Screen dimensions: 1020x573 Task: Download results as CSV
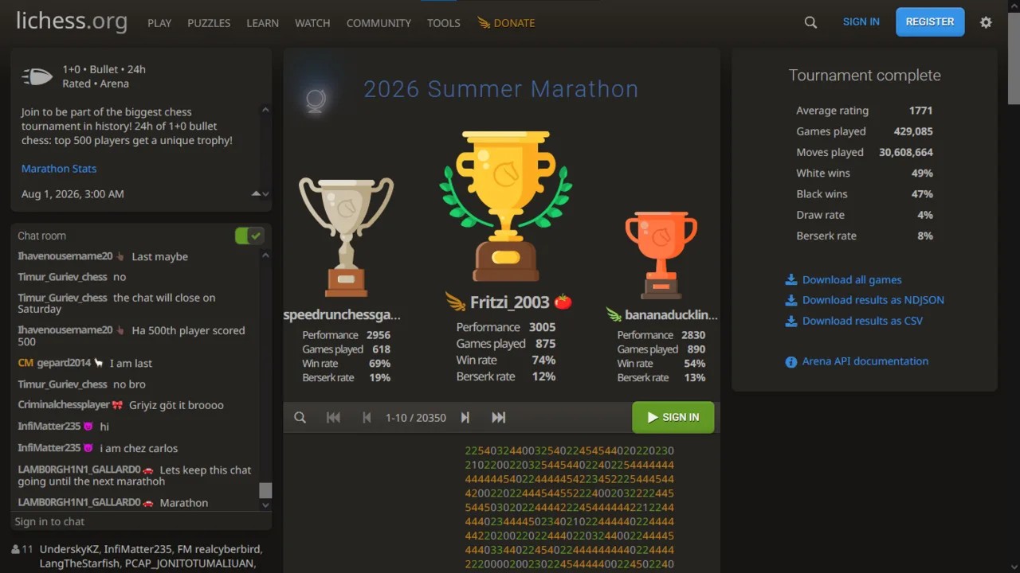point(862,321)
